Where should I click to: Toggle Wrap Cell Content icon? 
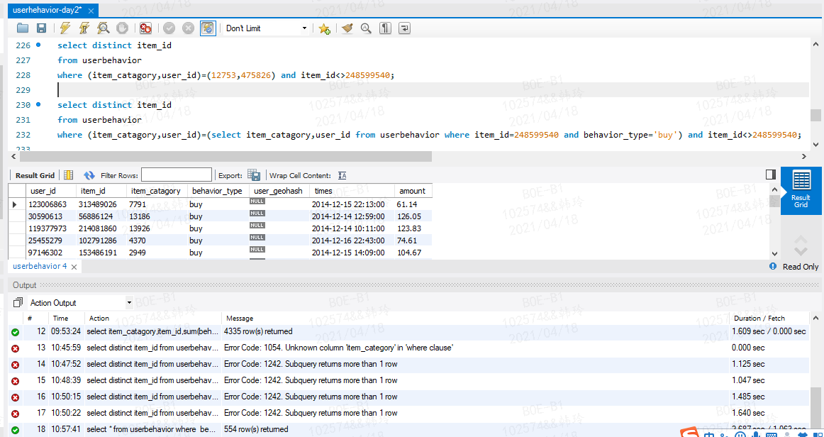[342, 176]
